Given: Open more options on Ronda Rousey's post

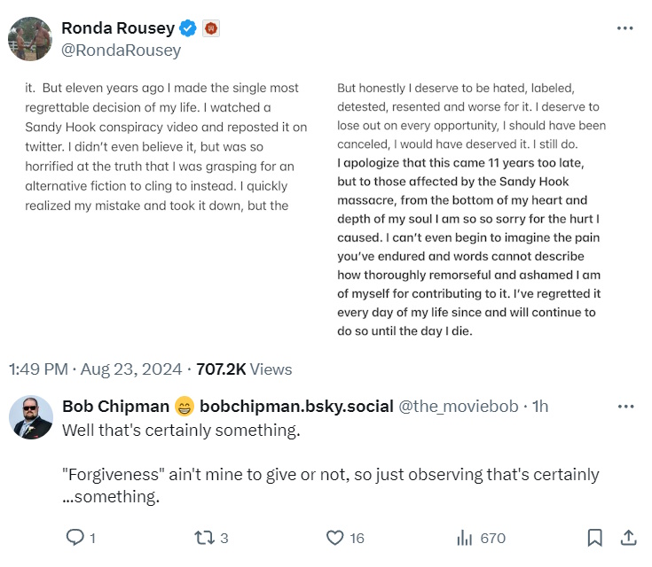Looking at the screenshot, I should click(x=625, y=28).
